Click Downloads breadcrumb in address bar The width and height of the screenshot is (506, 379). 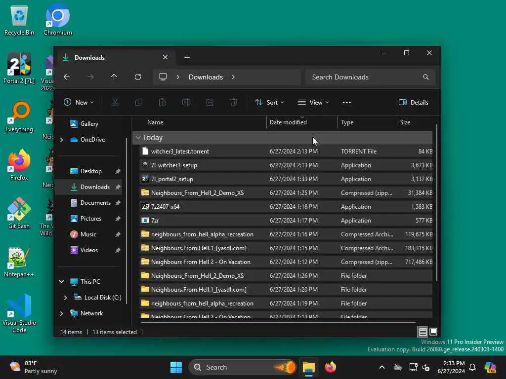click(x=206, y=77)
